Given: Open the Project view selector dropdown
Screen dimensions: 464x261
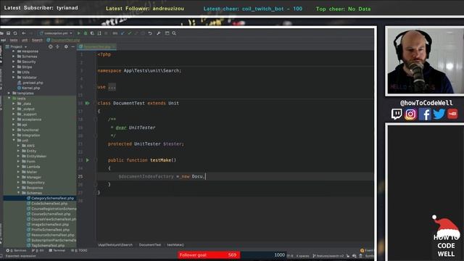Looking at the screenshot, I should coord(17,46).
